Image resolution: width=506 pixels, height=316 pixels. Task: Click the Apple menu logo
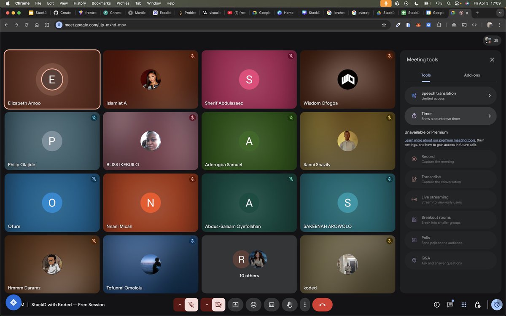8,3
